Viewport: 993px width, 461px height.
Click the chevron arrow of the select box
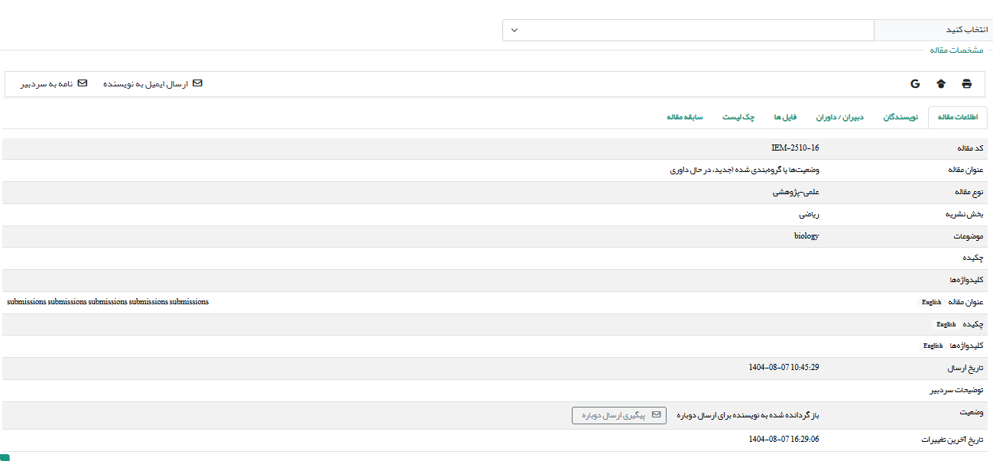(x=514, y=30)
